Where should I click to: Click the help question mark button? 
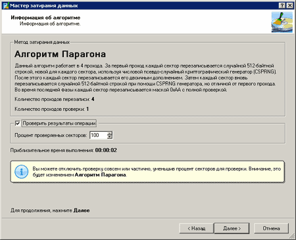[282, 5]
